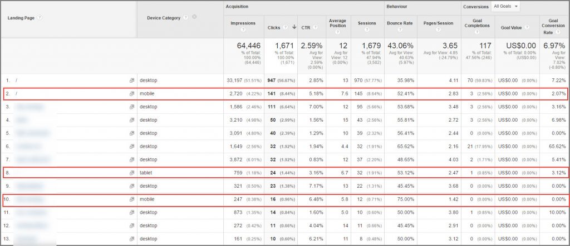This screenshot has height=246, width=570.
Task: Open row 1 landing page in new window
Action: pos(132,81)
